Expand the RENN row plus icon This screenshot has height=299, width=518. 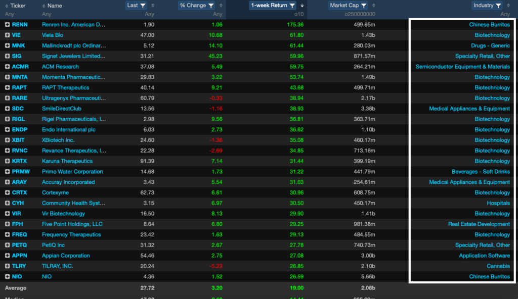click(7, 24)
